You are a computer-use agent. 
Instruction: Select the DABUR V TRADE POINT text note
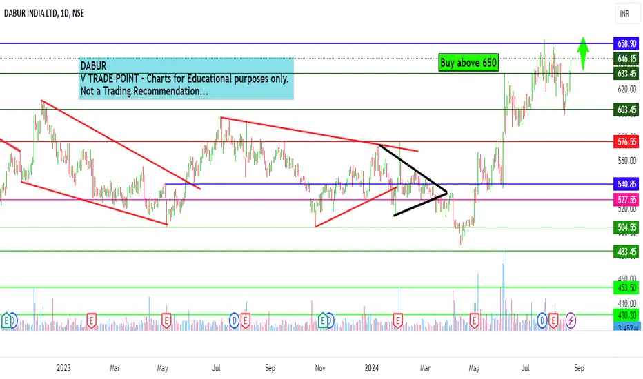pyautogui.click(x=186, y=78)
